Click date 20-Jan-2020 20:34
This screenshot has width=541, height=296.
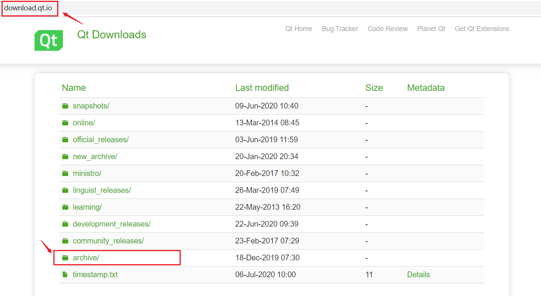(267, 156)
